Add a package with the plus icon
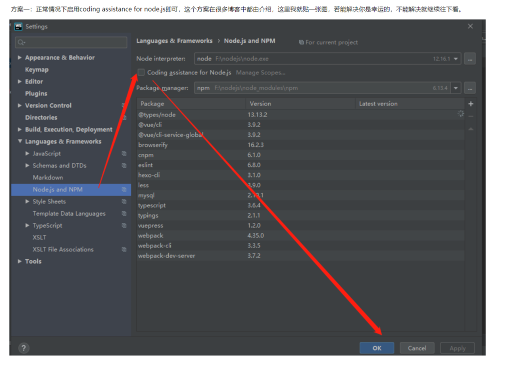This screenshot has width=519, height=365. (x=471, y=103)
